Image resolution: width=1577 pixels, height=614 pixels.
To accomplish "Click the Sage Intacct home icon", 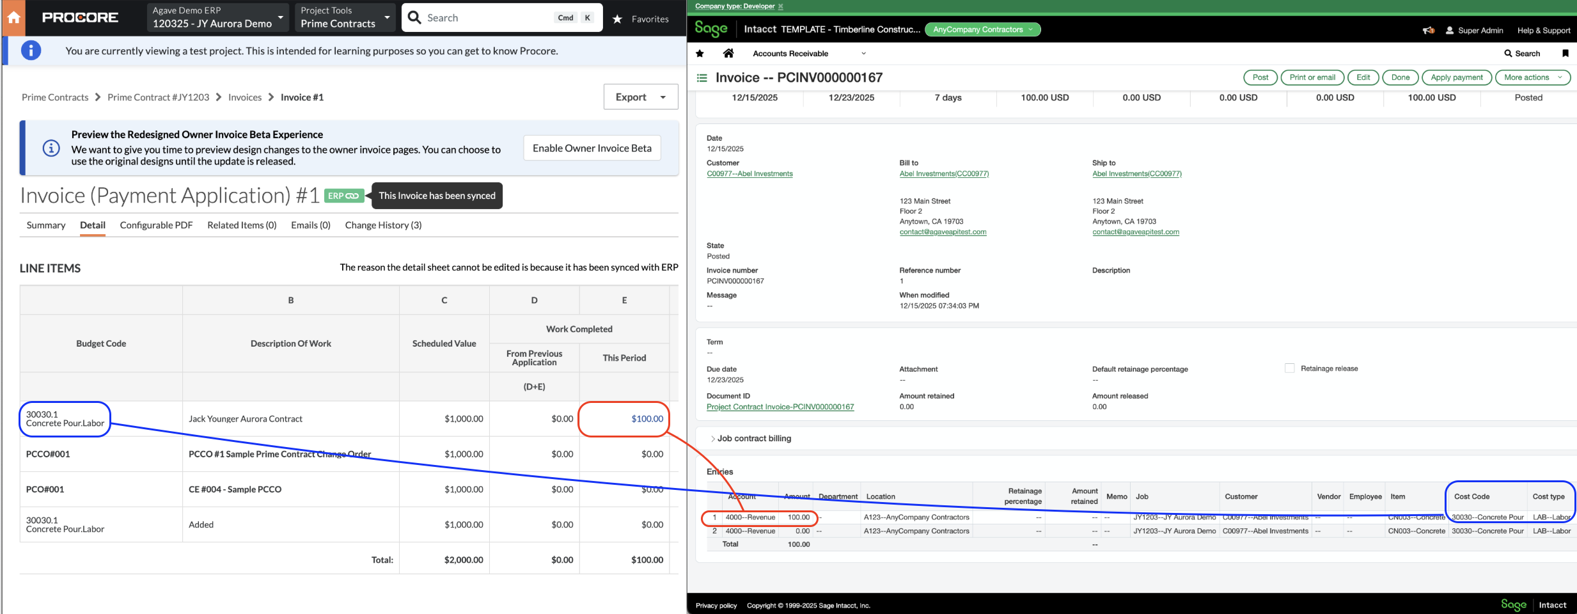I will click(x=728, y=53).
